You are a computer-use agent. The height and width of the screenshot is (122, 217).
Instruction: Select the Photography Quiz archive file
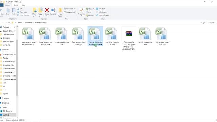pos(129,39)
